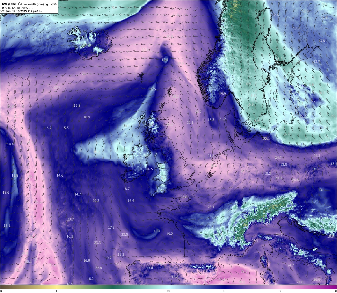Click the 23.1 value label

[x=211, y=207]
